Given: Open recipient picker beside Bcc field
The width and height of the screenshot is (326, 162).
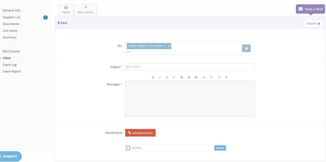Looking at the screenshot, I should pyautogui.click(x=246, y=48).
